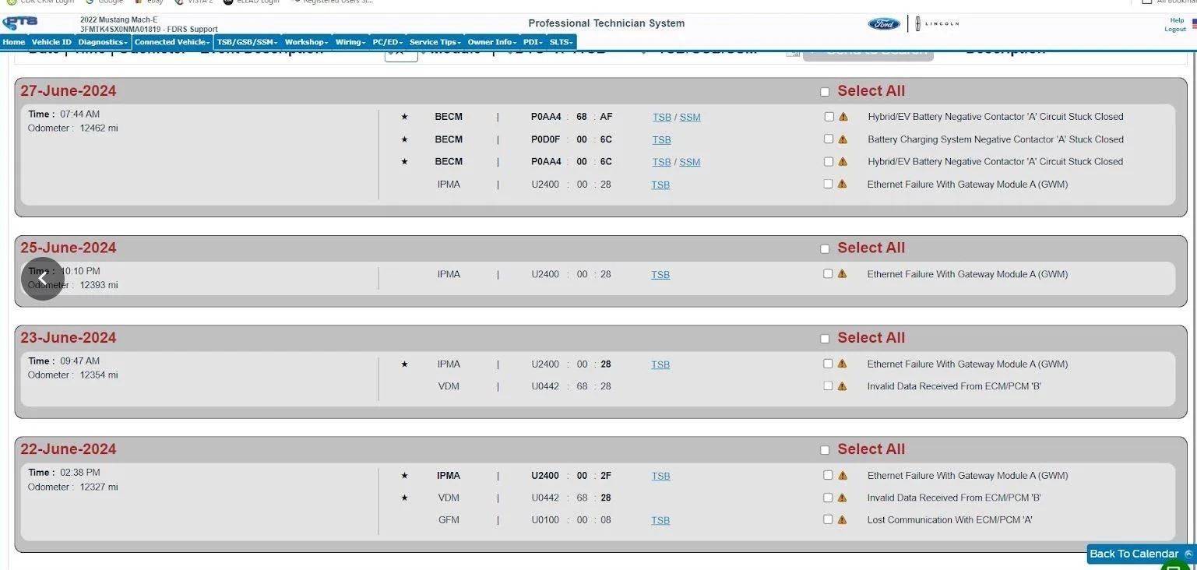Check the Lost Communication With ECM/PCM 'A' checkbox
Screen dimensions: 1197x570
tap(828, 519)
